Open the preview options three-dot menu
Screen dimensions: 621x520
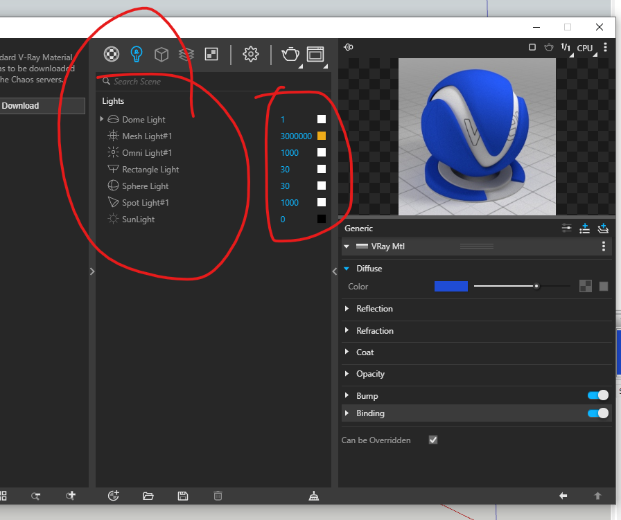[605, 48]
